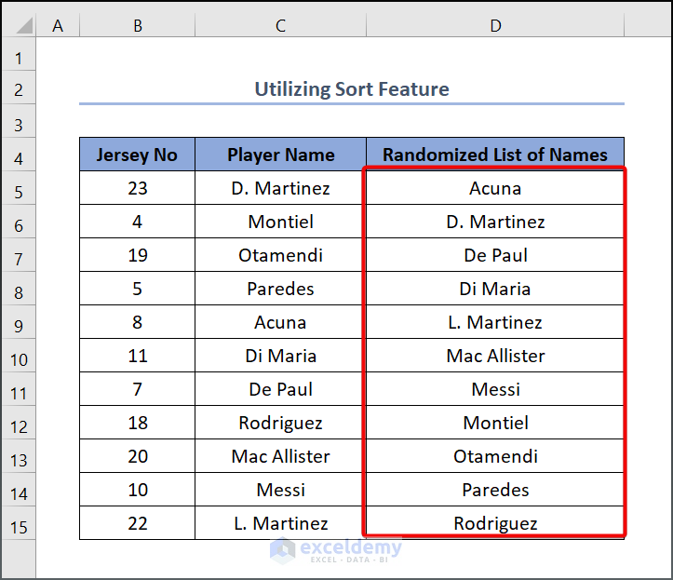Click the cell containing jersey number 23
673x580 pixels.
(x=137, y=188)
